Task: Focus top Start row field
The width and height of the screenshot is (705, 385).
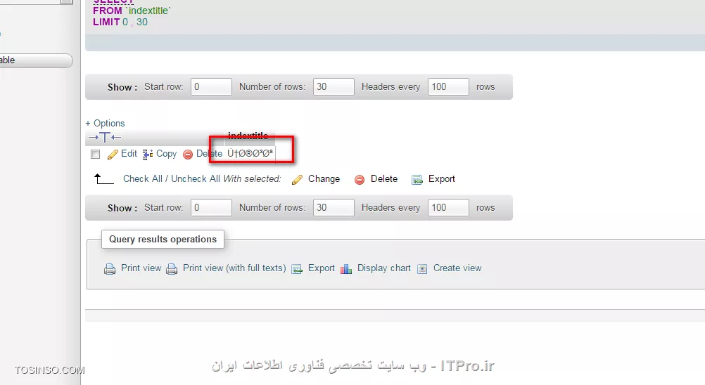Action: coord(211,86)
